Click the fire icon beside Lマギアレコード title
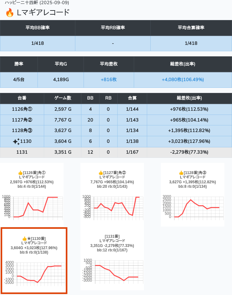The width and height of the screenshot is (232, 295). [10, 13]
